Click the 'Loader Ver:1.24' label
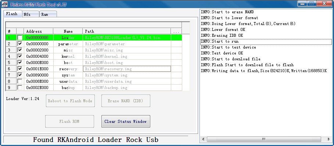The width and height of the screenshot is (334, 146). coord(22,99)
